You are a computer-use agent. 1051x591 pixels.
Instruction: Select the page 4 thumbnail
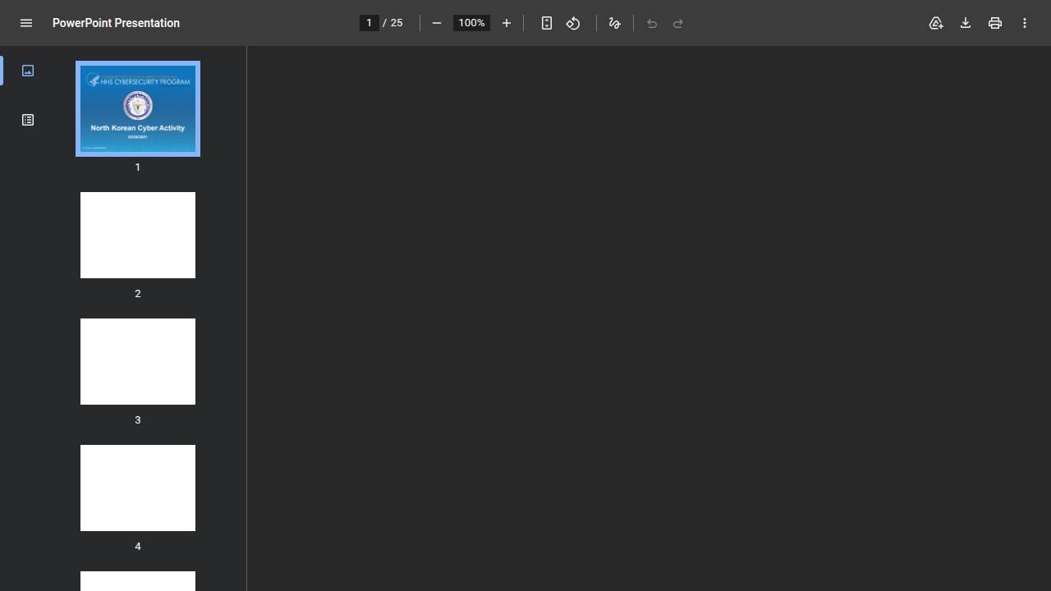tap(138, 488)
